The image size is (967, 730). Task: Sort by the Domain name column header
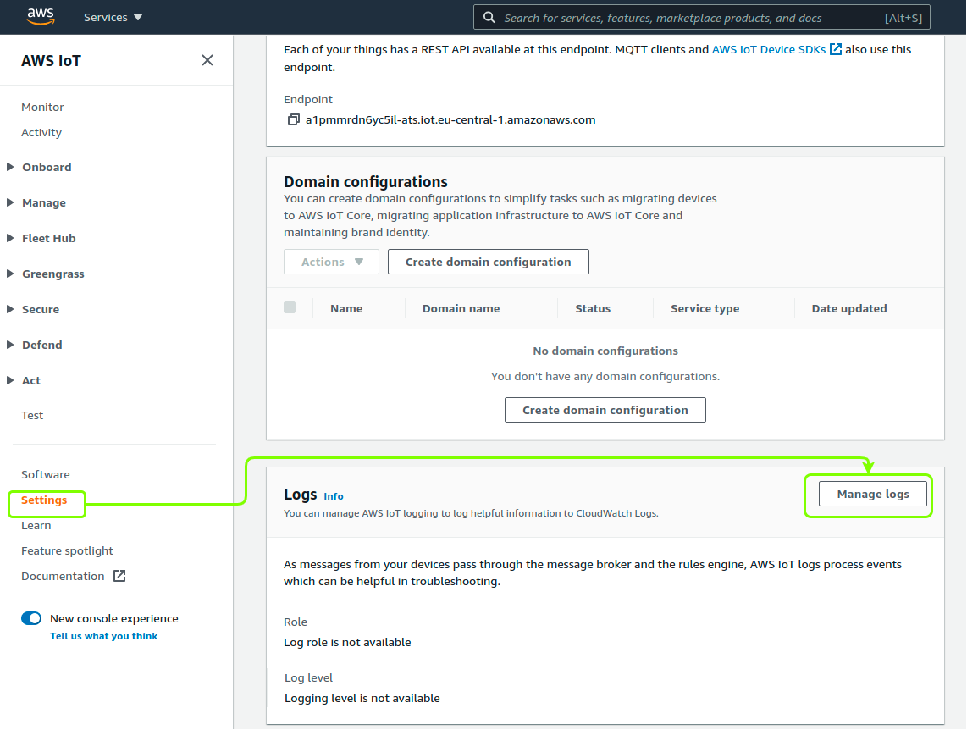[461, 308]
